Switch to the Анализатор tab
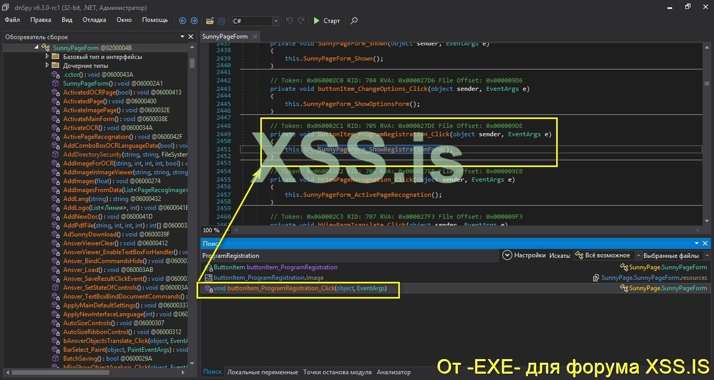Viewport: 714px width, 380px height. coord(394,372)
